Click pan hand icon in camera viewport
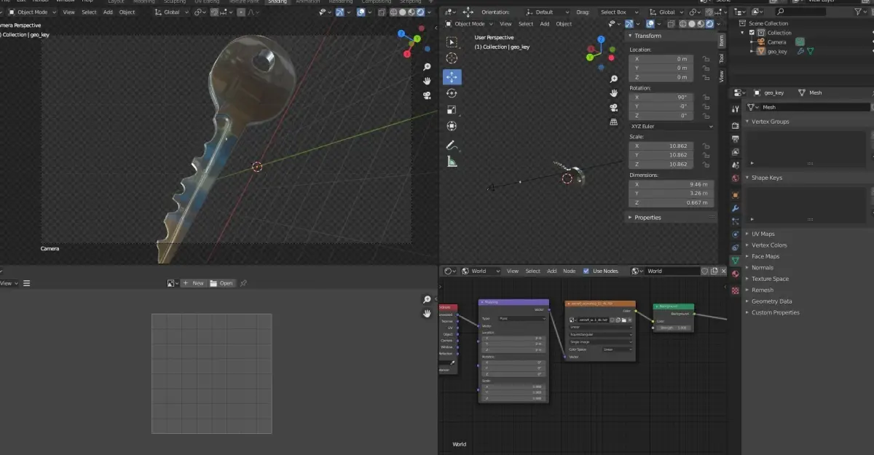 [x=427, y=81]
